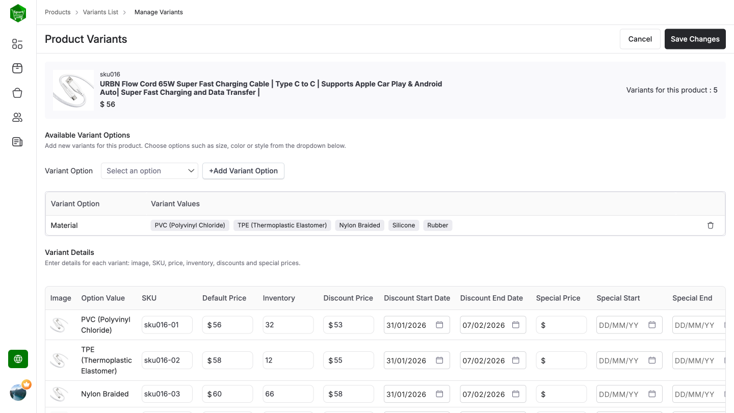Navigate to Variants List breadcrumb
734x413 pixels.
(x=100, y=12)
